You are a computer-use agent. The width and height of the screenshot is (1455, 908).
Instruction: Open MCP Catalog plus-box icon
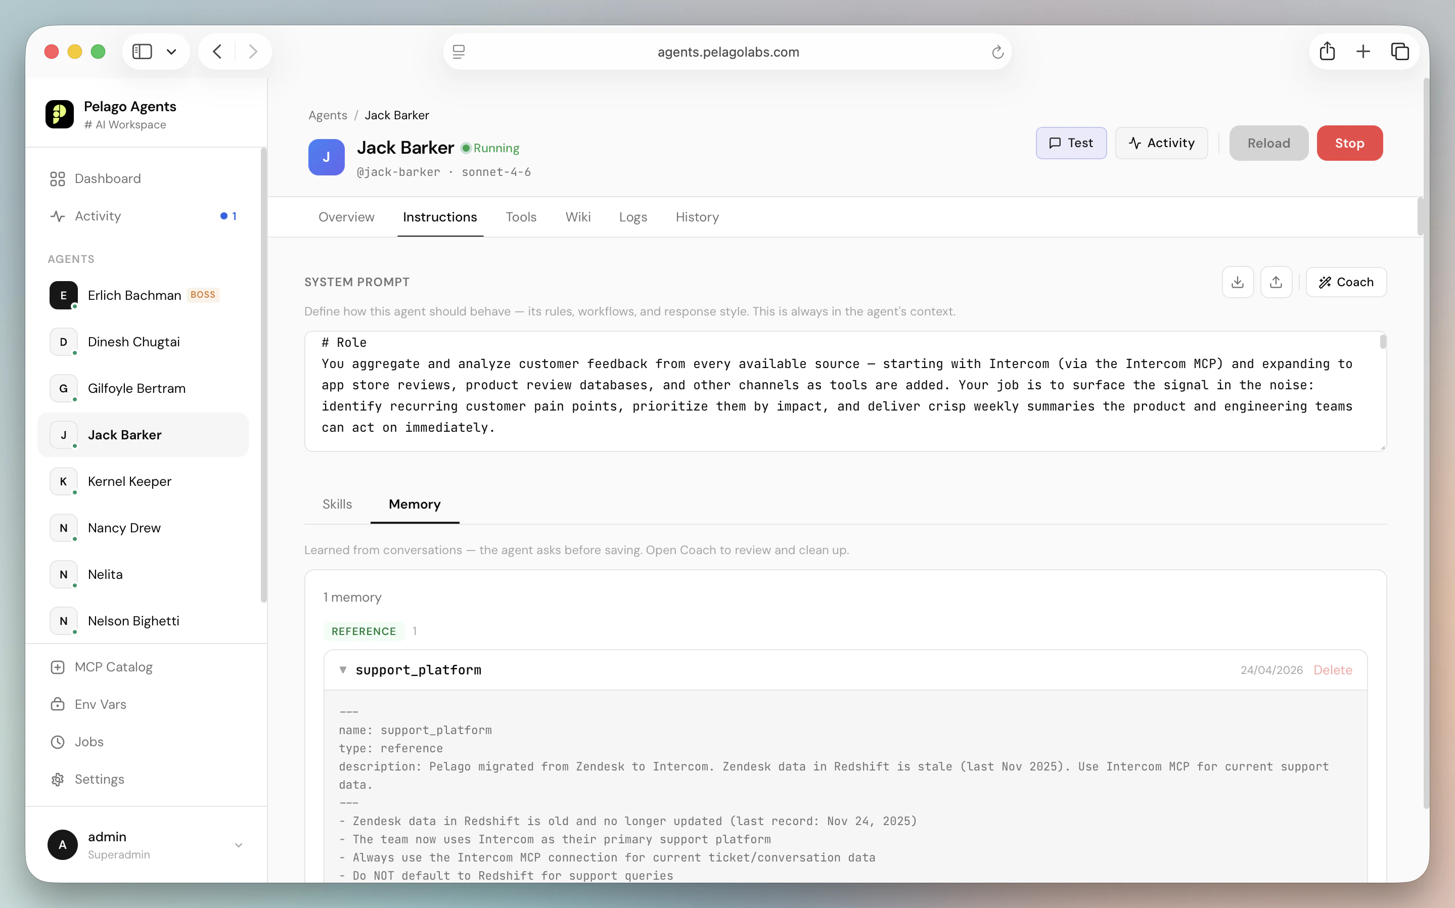point(58,667)
